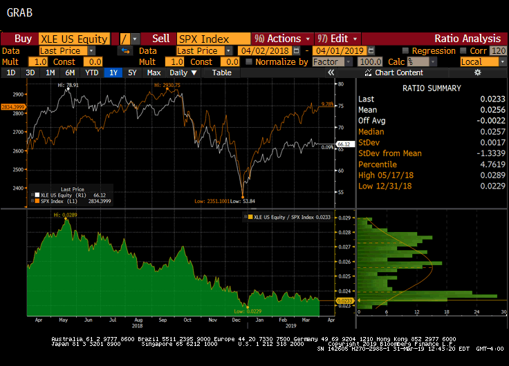Click the 66.12 right axis price tag
The image size is (509, 366).
[344, 144]
